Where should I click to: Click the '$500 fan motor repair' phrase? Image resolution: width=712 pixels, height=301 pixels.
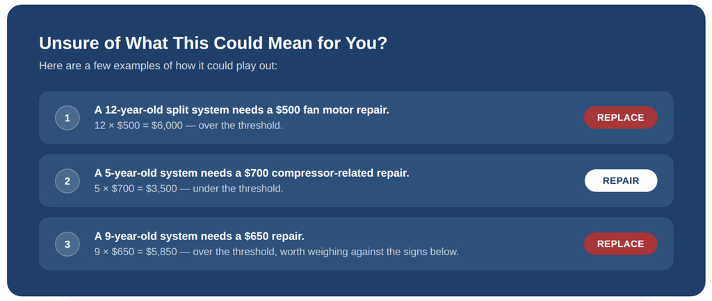pos(332,110)
